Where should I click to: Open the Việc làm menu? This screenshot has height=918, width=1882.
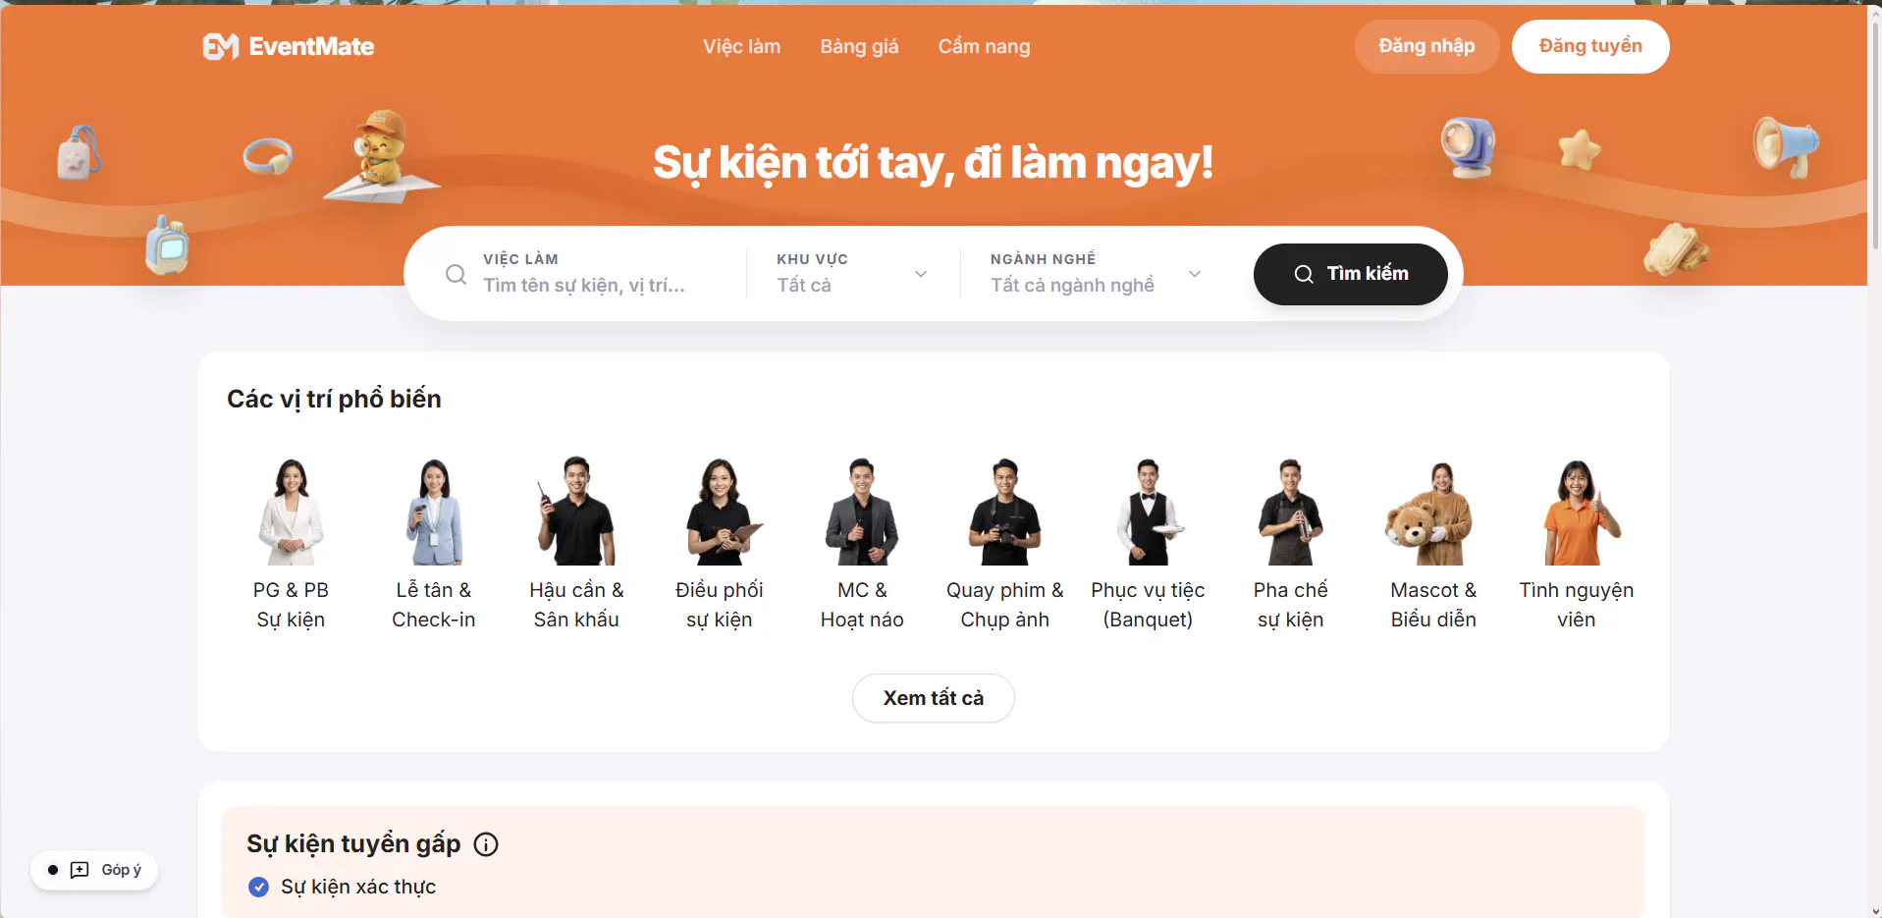[741, 46]
